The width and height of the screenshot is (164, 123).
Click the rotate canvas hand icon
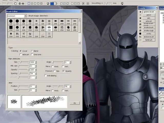(15, 4)
